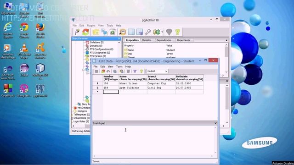This screenshot has height=165, width=294.
Task: Click the View filtered data icon in pgAdmin III
Action: pyautogui.click(x=140, y=32)
